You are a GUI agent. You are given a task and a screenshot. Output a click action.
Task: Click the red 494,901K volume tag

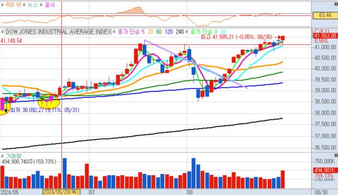(x=325, y=170)
